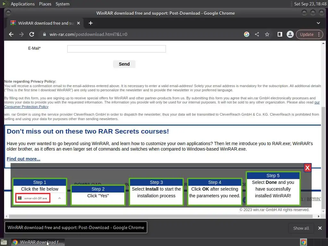Open Chrome side panel icon
The height and width of the screenshot is (246, 328).
[x=280, y=34]
